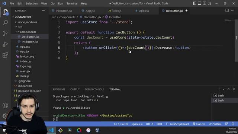Screen dimensions: 238x134
Task: Click Prettier status bar item
Action: pyautogui.click(x=215, y=124)
